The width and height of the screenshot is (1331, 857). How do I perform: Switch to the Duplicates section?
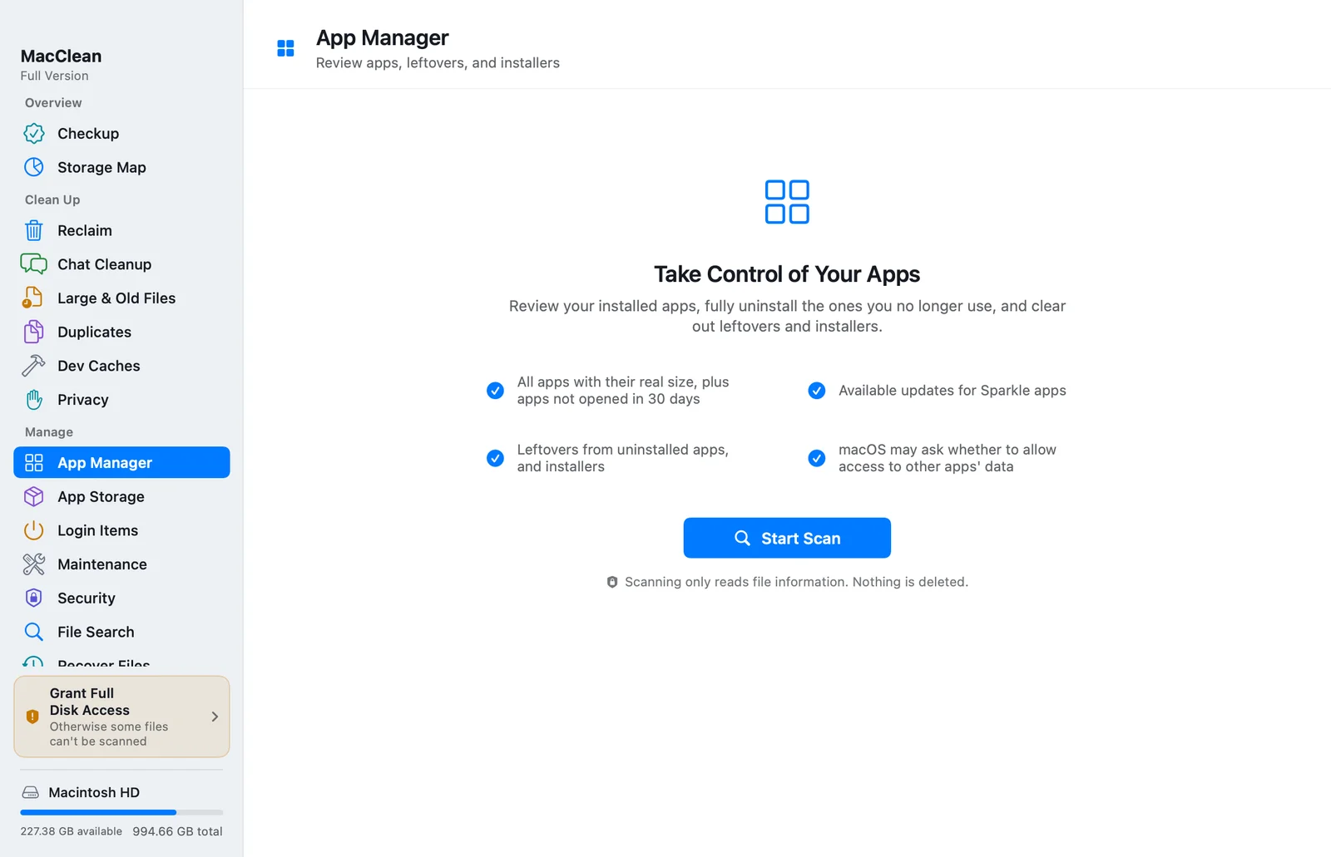[121, 332]
